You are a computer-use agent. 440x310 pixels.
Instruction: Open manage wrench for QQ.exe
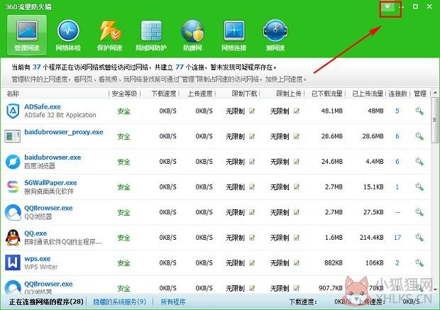419,238
